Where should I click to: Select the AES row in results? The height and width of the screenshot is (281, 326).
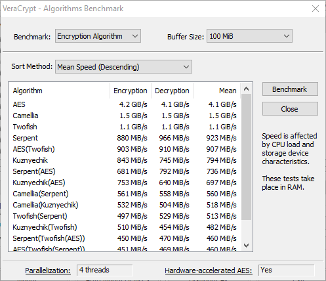(125, 104)
